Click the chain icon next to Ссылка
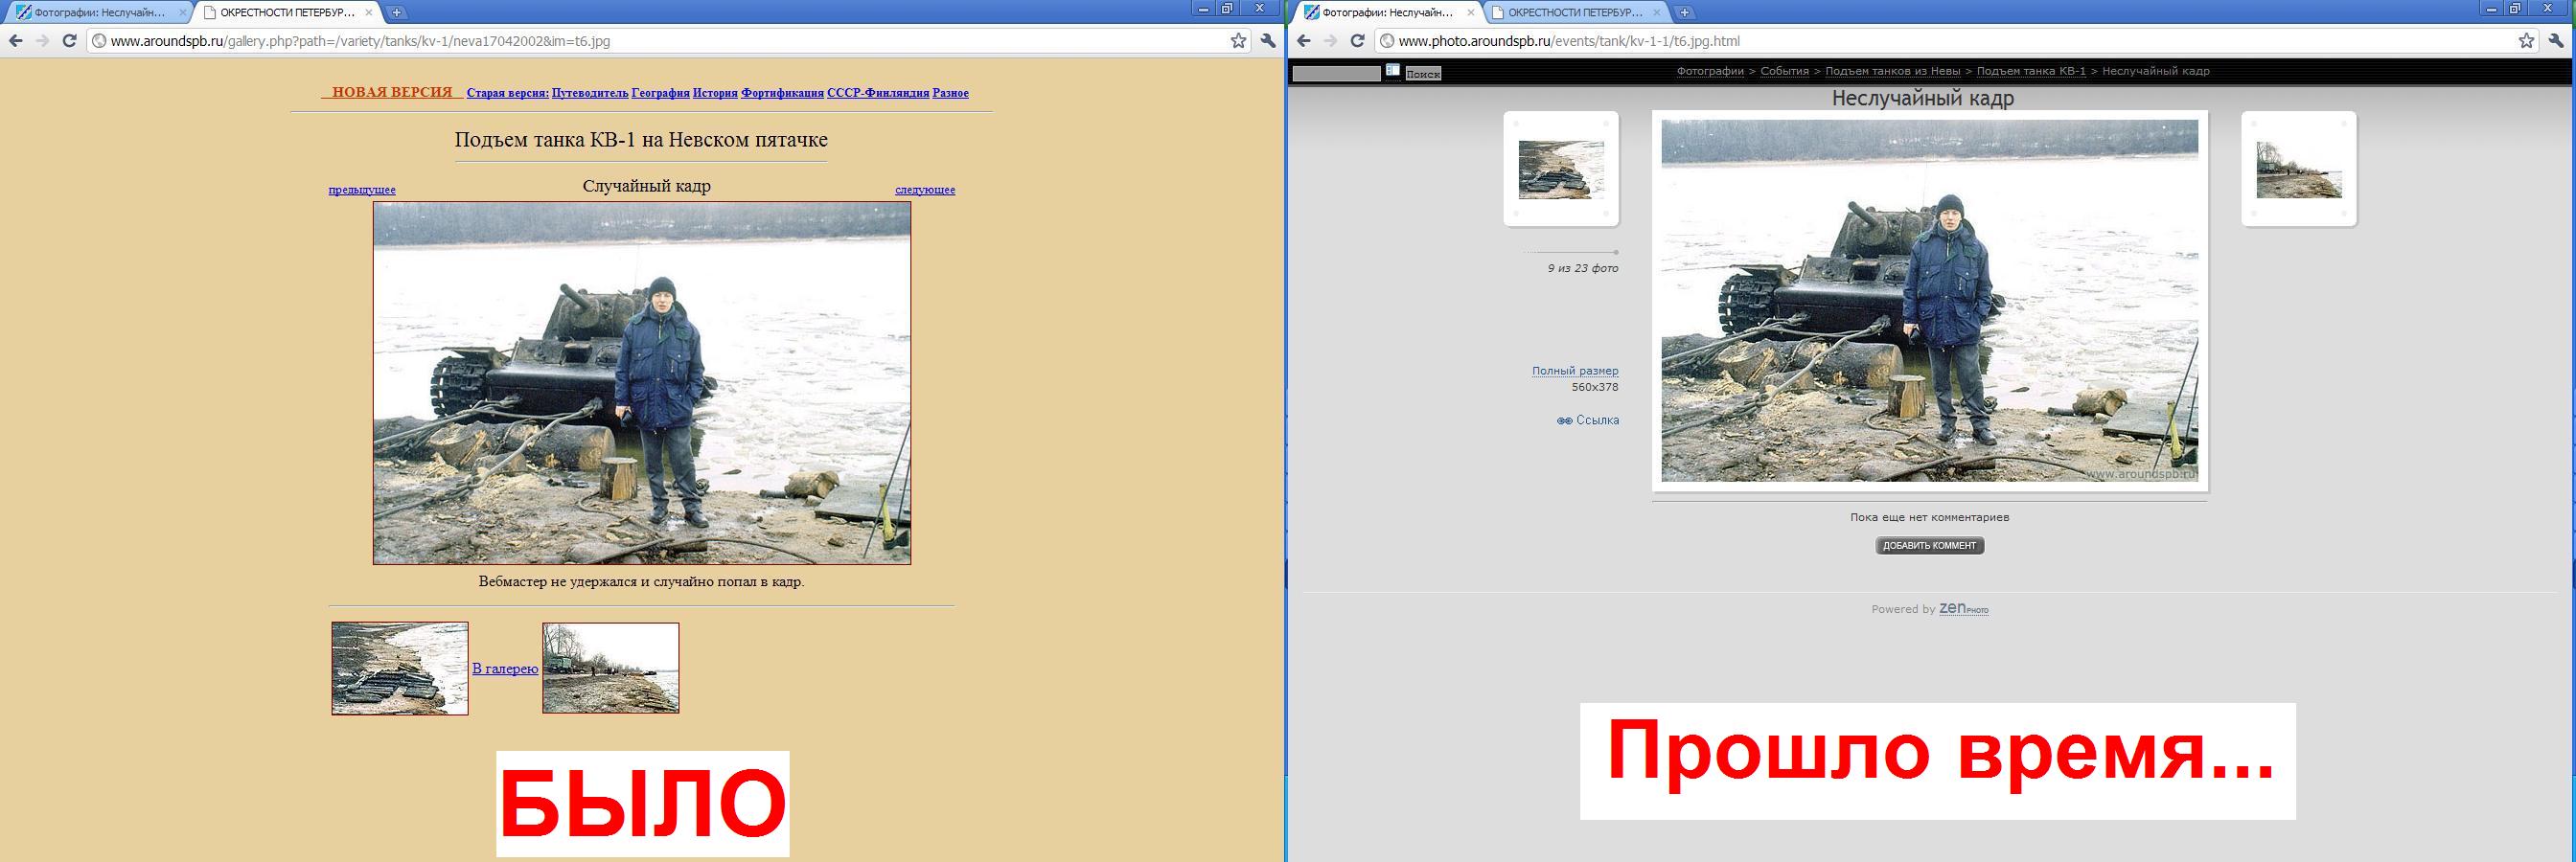This screenshot has height=862, width=2576. tap(1564, 421)
